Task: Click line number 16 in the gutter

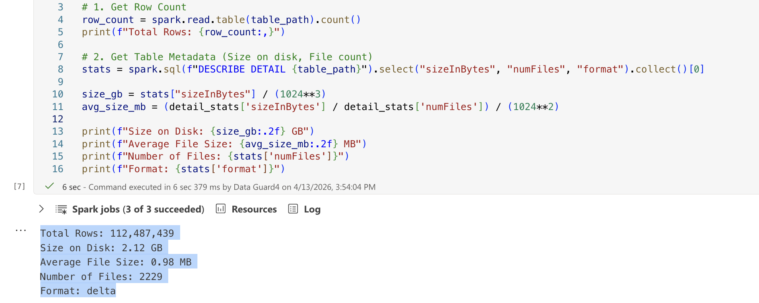Action: click(58, 169)
